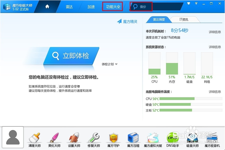Open 详细信息 for hardware temperature
The height and width of the screenshot is (150, 225).
point(215,92)
